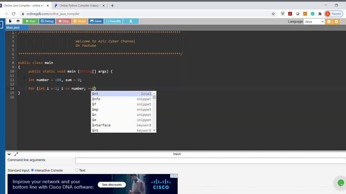
Task: Fold code at line 10 arrow
Action: pos(16,72)
